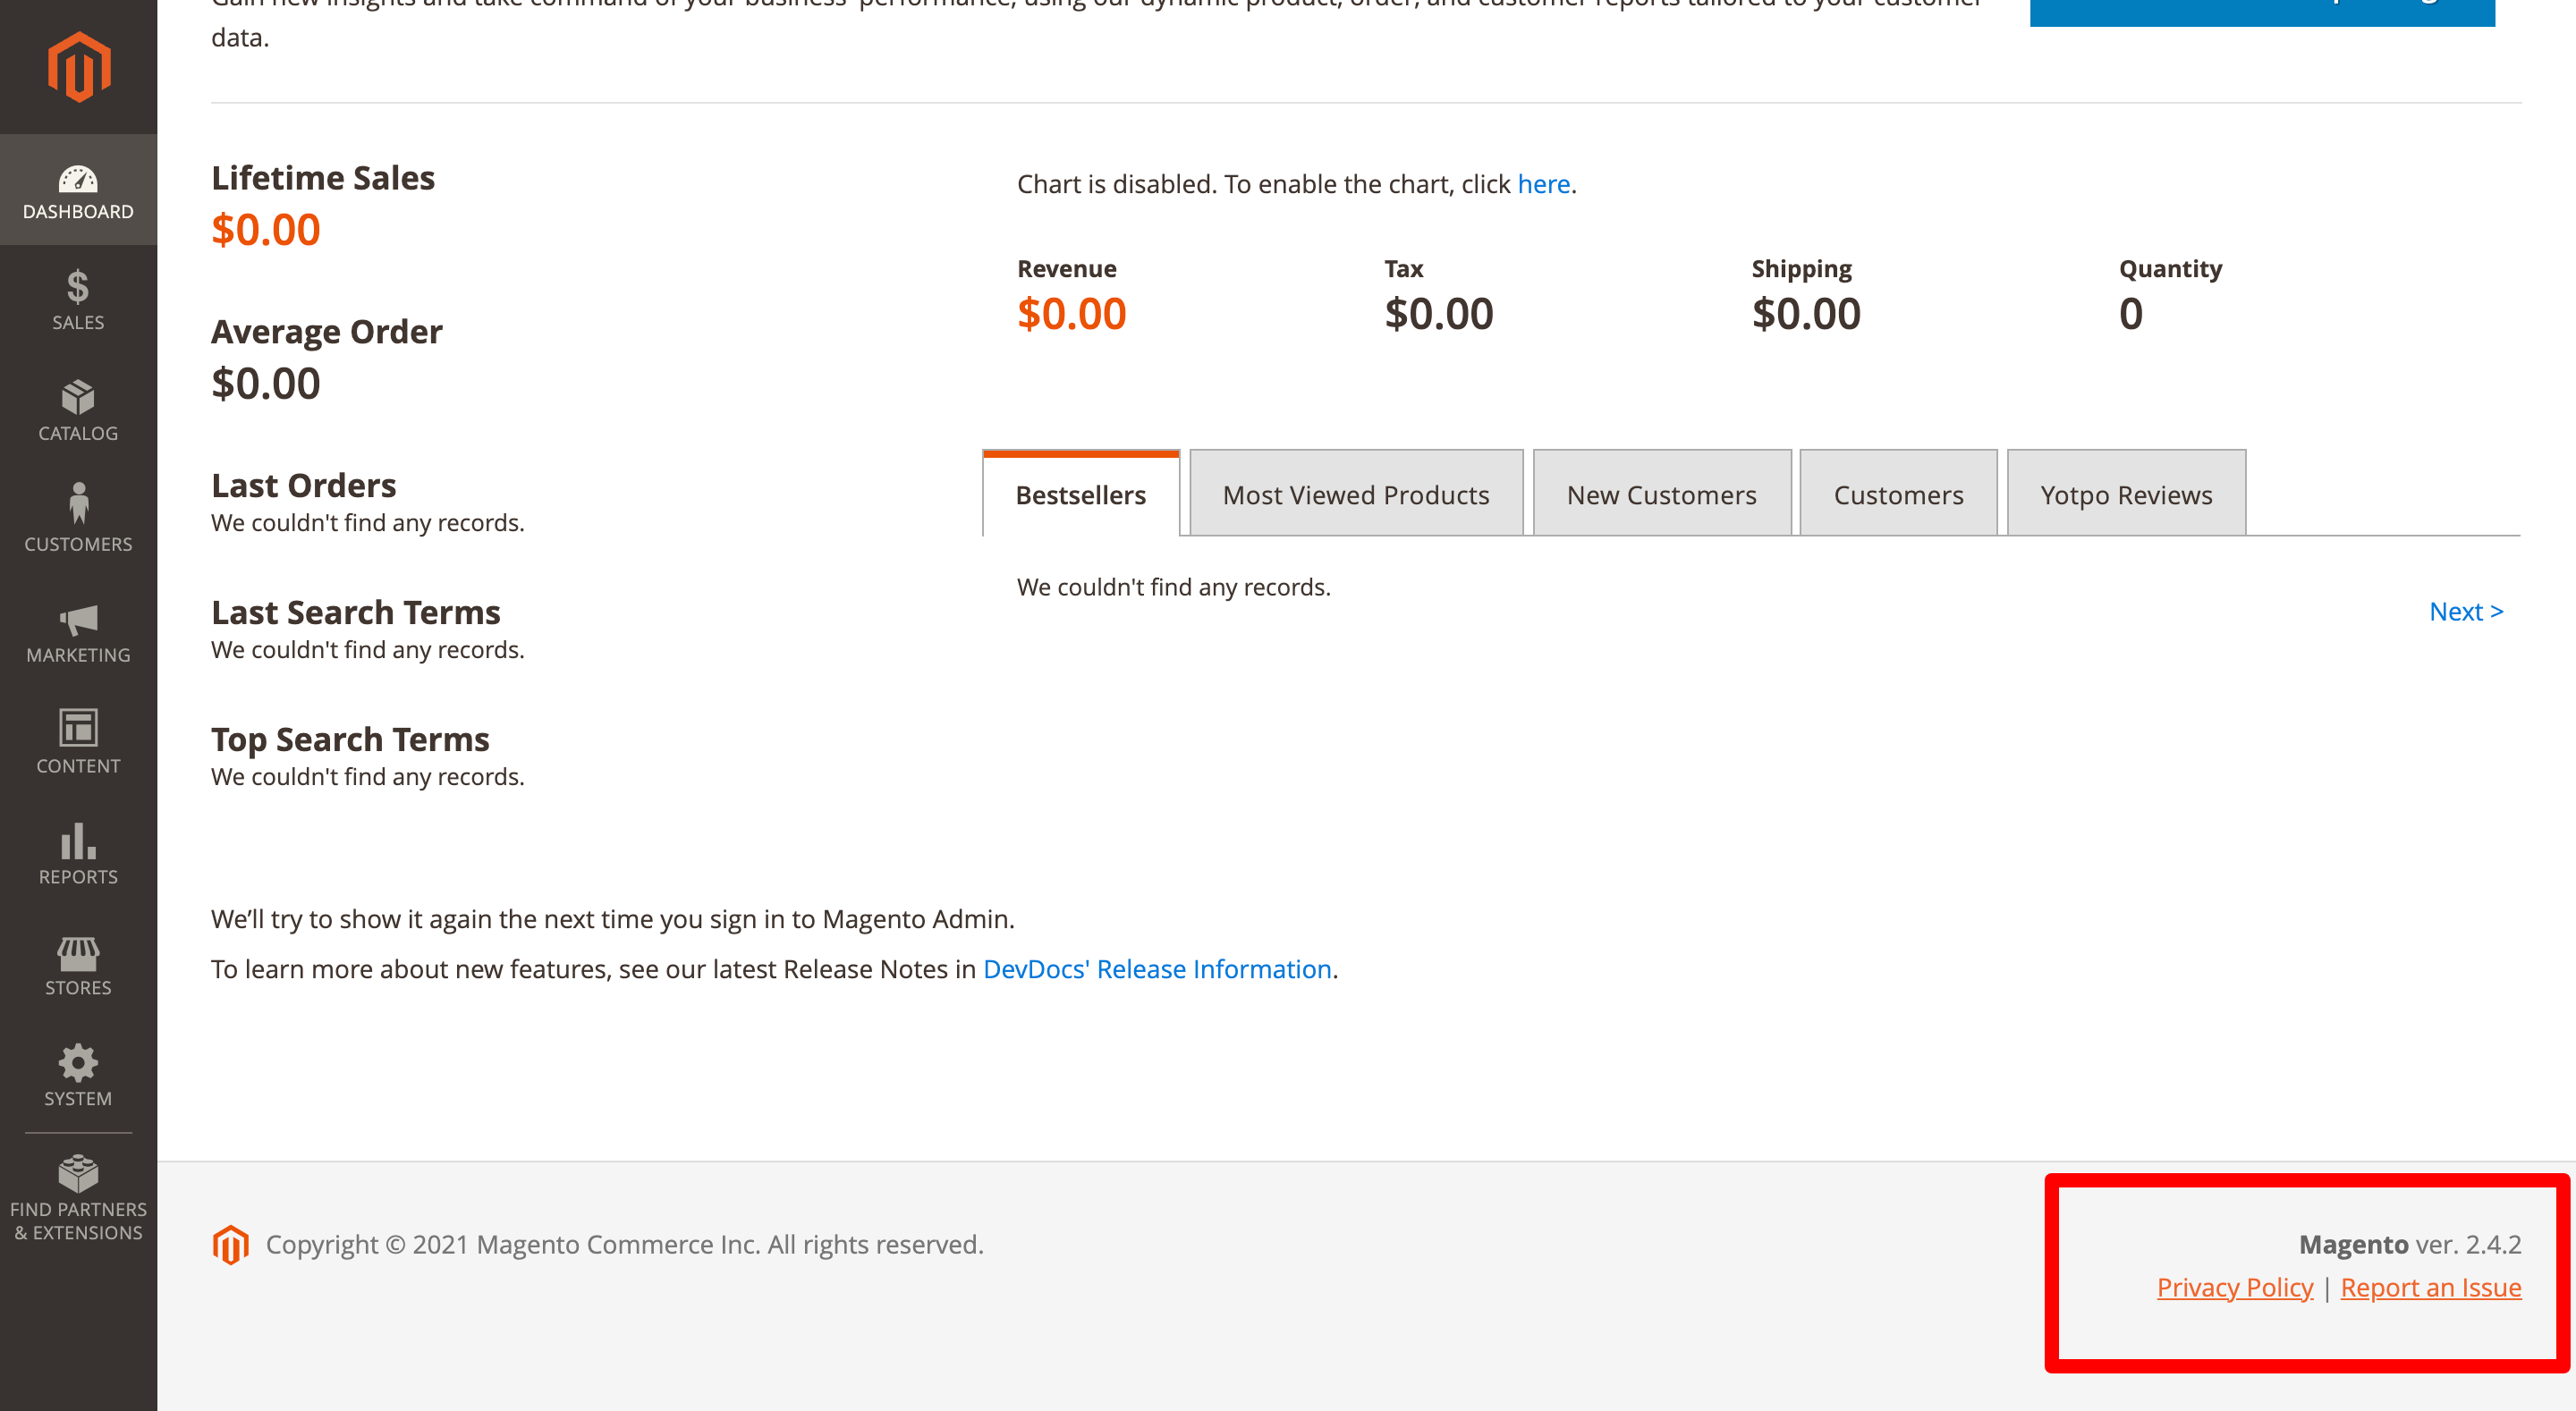The height and width of the screenshot is (1411, 2576).
Task: Open the Dashboard from the sidebar
Action: point(78,190)
